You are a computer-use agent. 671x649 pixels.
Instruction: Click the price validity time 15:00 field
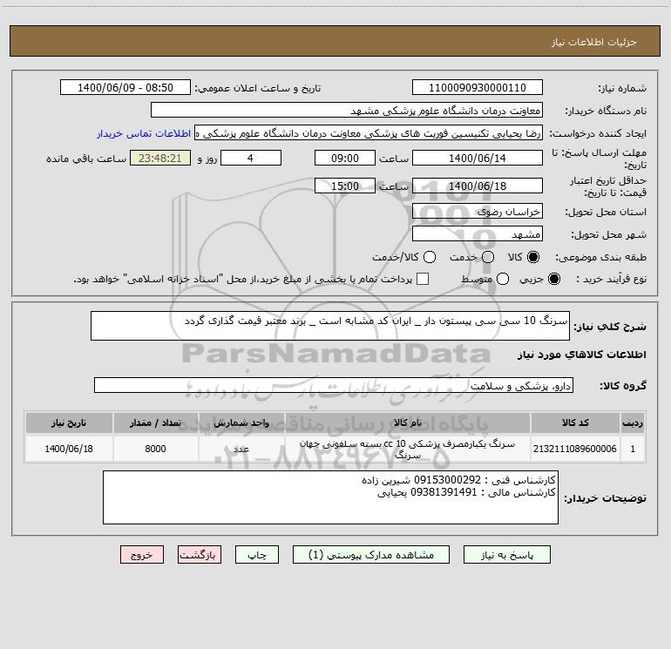click(x=345, y=186)
